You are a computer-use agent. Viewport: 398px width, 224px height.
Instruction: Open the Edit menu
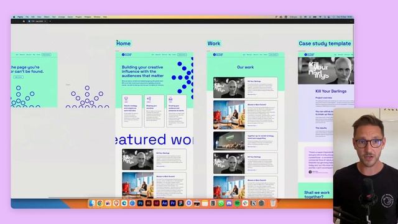coord(33,17)
